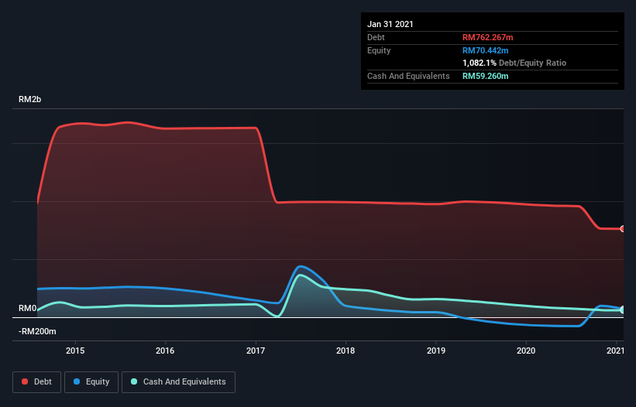Click the 1,082.1% Debt/Equity Ratio text
636x407 pixels.
coord(514,63)
